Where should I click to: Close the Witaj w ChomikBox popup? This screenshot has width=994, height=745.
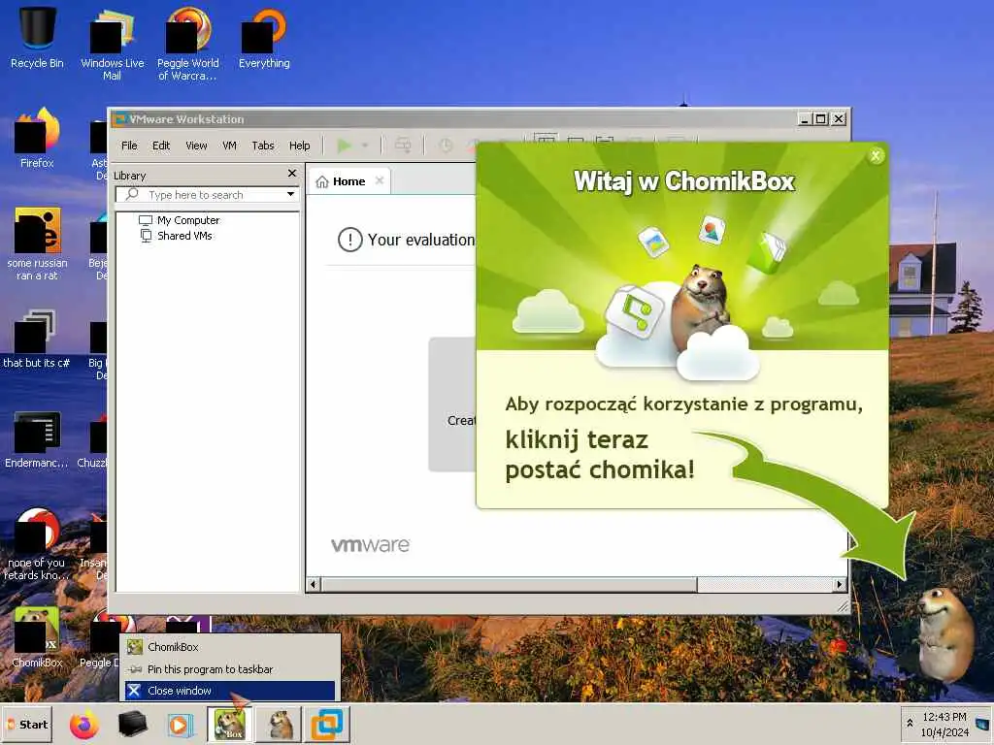[x=876, y=156]
